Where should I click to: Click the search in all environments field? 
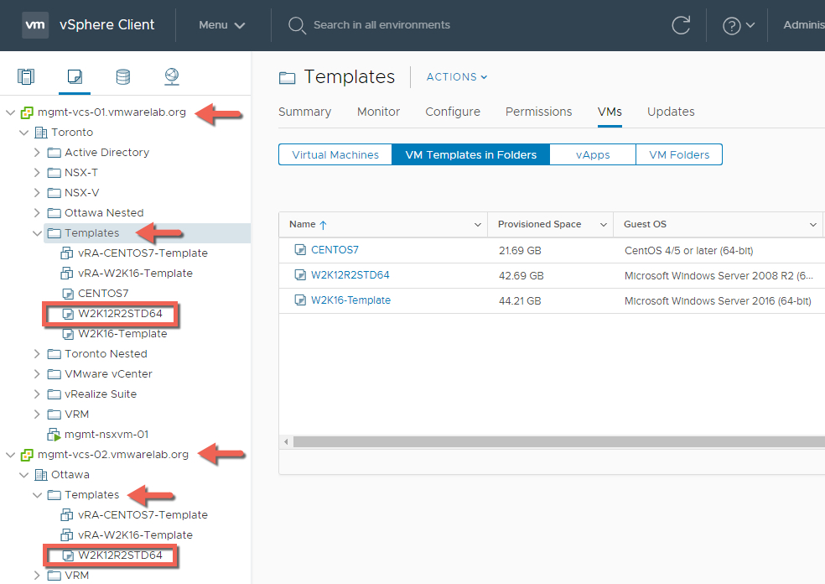[x=381, y=25]
